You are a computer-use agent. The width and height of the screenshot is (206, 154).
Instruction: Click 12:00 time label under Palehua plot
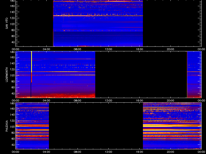[x=108, y=152]
